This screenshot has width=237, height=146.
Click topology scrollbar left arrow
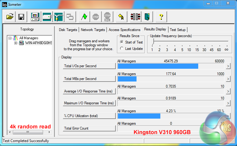tap(10, 132)
